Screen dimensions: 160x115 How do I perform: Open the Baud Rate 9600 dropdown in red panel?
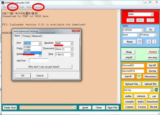point(152,14)
